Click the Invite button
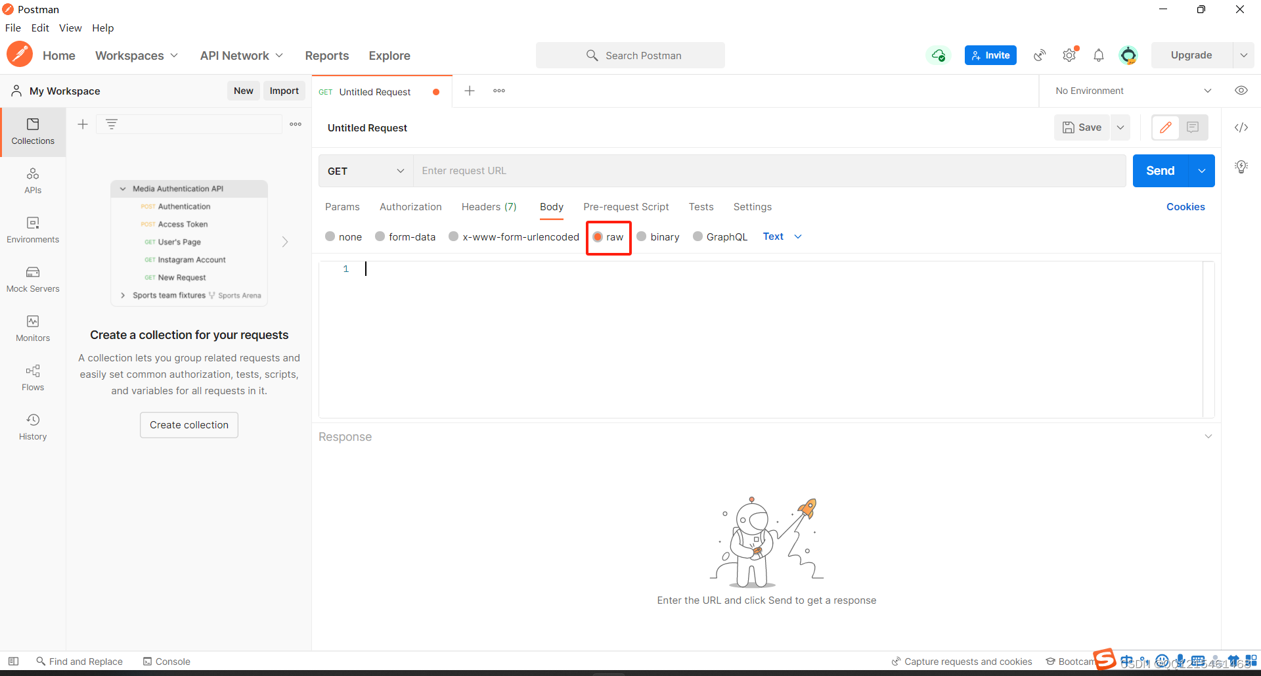This screenshot has width=1261, height=676. 990,55
